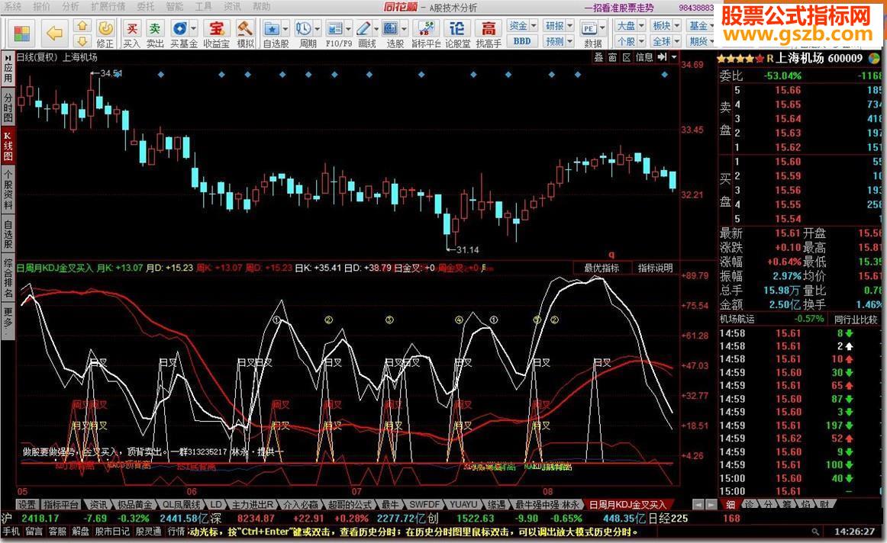Open the 论股堂 forum icon
Image resolution: width=887 pixels, height=543 pixels.
point(457,34)
